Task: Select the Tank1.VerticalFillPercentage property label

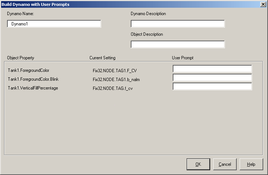Action: pos(33,88)
